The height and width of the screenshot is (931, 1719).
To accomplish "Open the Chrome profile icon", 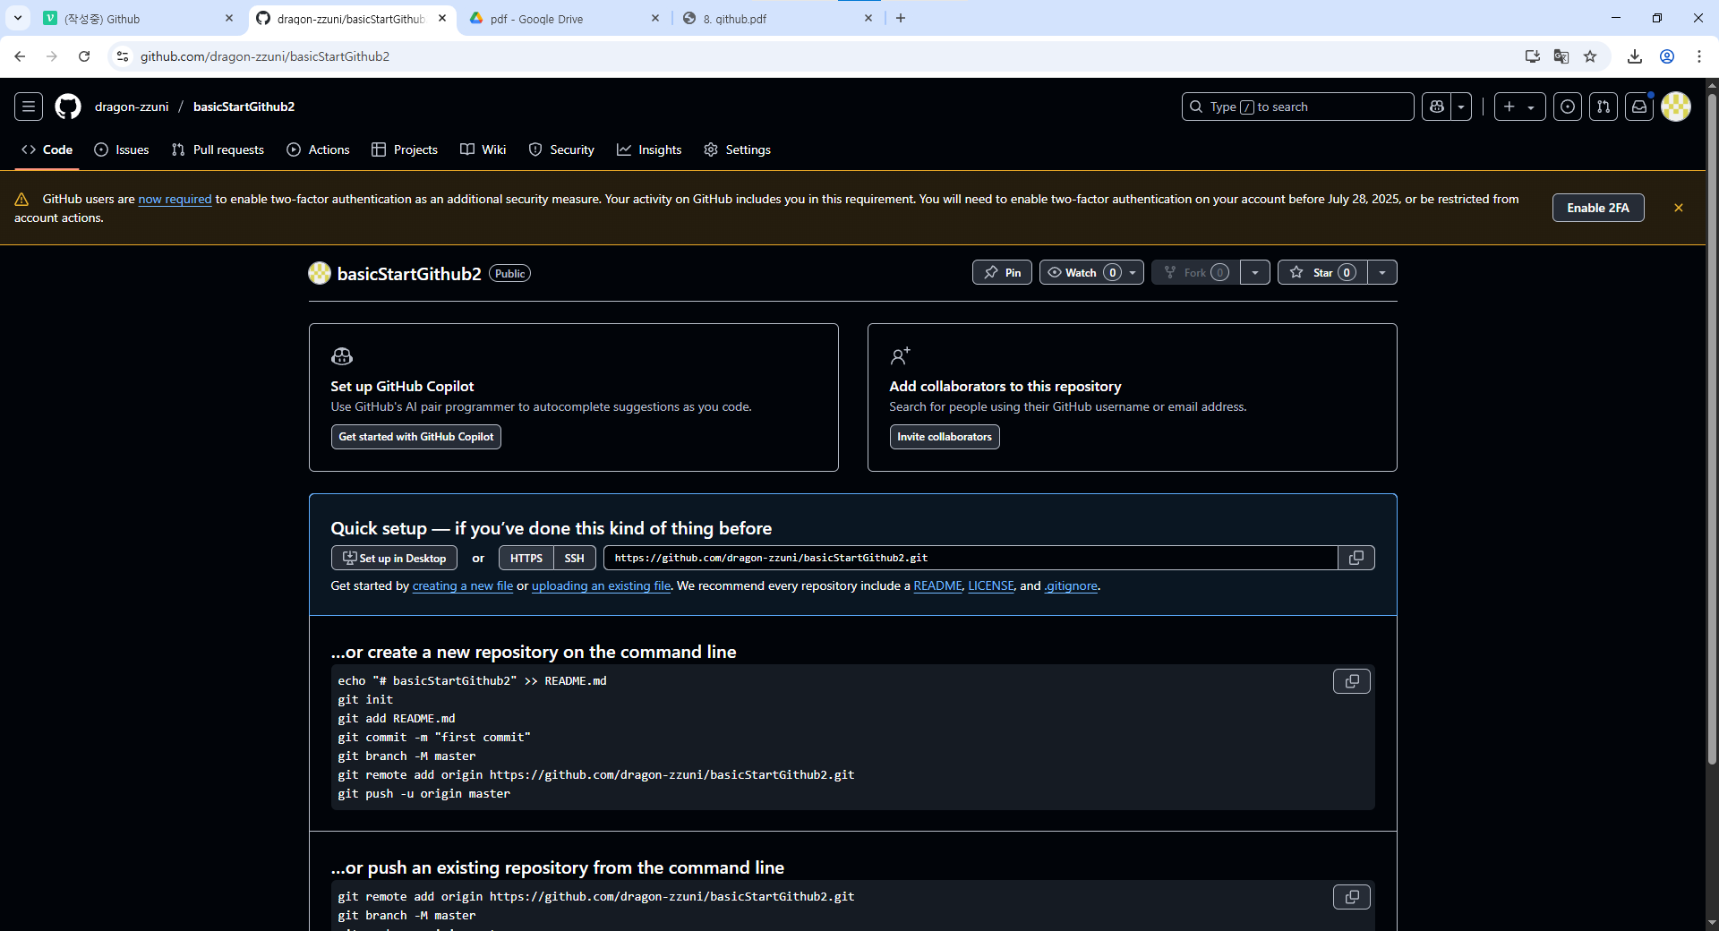I will coord(1667,56).
